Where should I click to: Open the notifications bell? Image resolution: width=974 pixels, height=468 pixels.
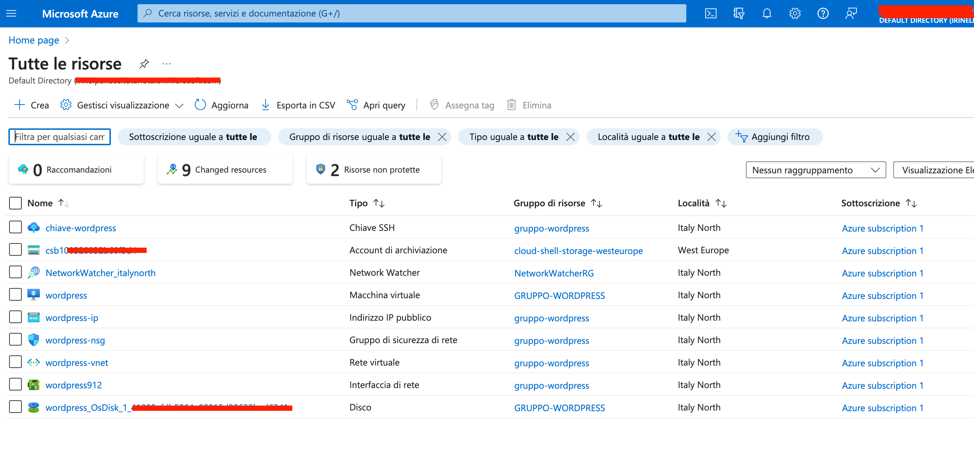tap(766, 14)
